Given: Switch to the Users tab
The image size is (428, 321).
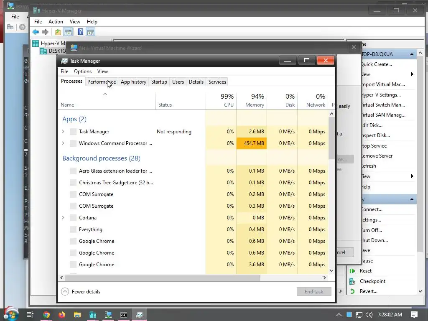Looking at the screenshot, I should (178, 82).
